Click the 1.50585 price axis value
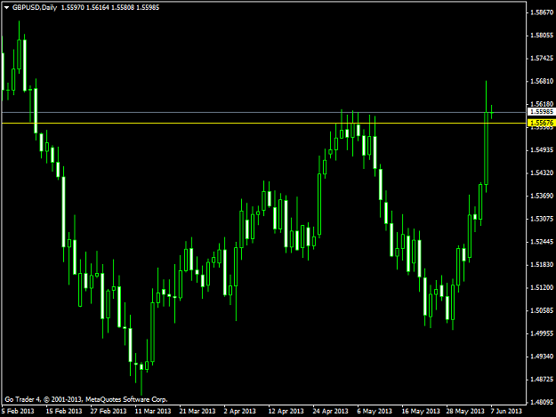Screen dimensions: 556x417 [x=542, y=310]
